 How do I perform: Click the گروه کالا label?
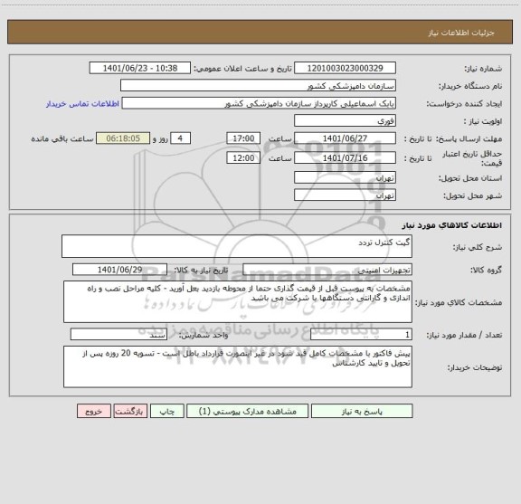[486, 270]
